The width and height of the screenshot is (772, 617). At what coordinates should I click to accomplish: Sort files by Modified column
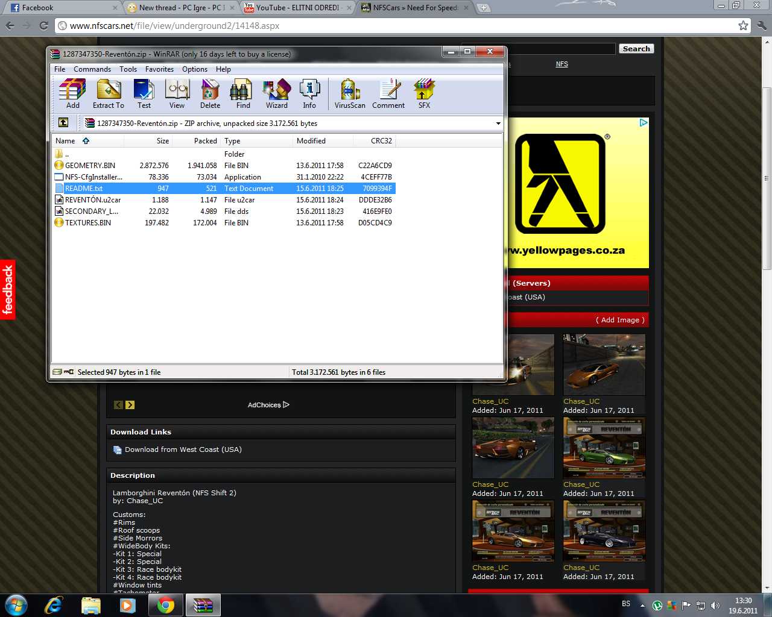(x=323, y=141)
